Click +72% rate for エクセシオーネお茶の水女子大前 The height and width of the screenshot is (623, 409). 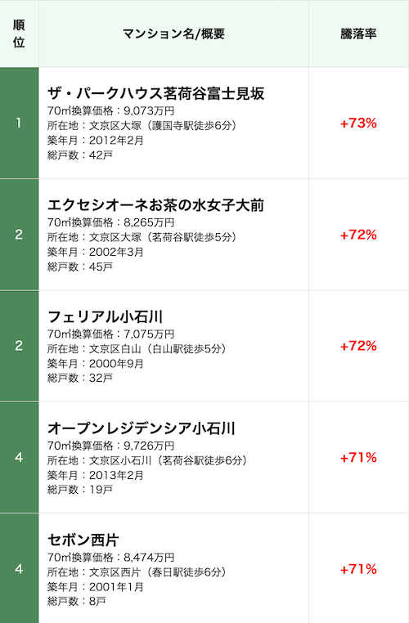pyautogui.click(x=358, y=235)
